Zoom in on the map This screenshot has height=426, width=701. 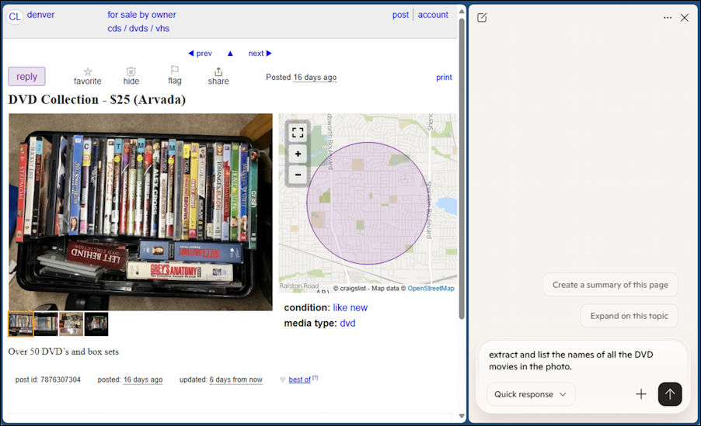(x=298, y=154)
